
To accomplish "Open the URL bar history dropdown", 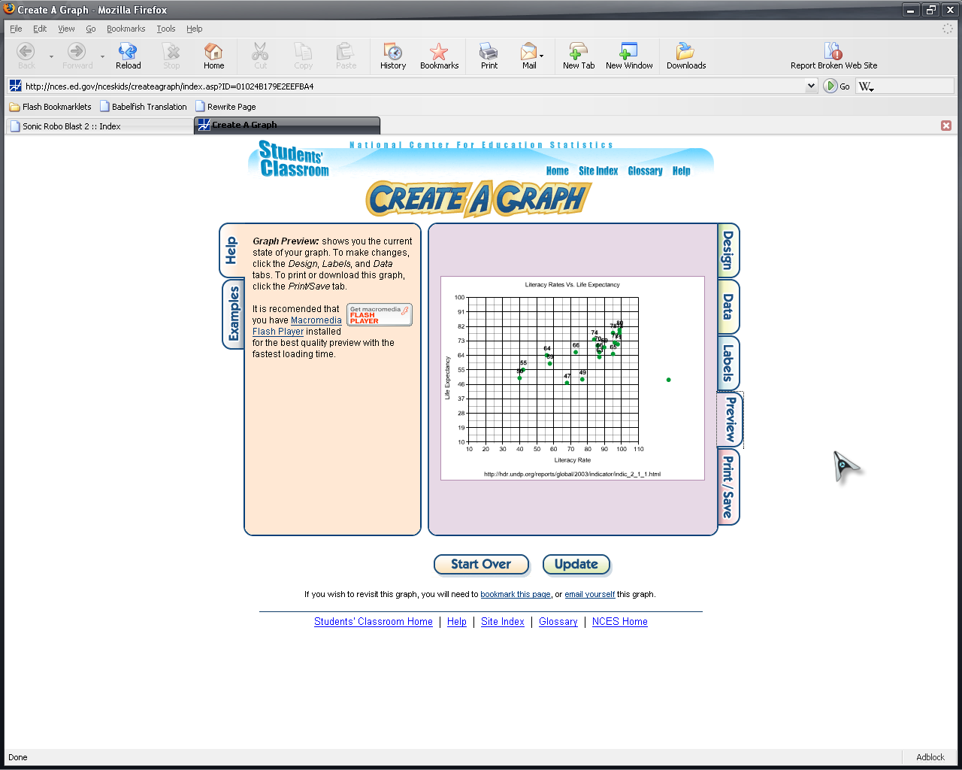I will (811, 86).
